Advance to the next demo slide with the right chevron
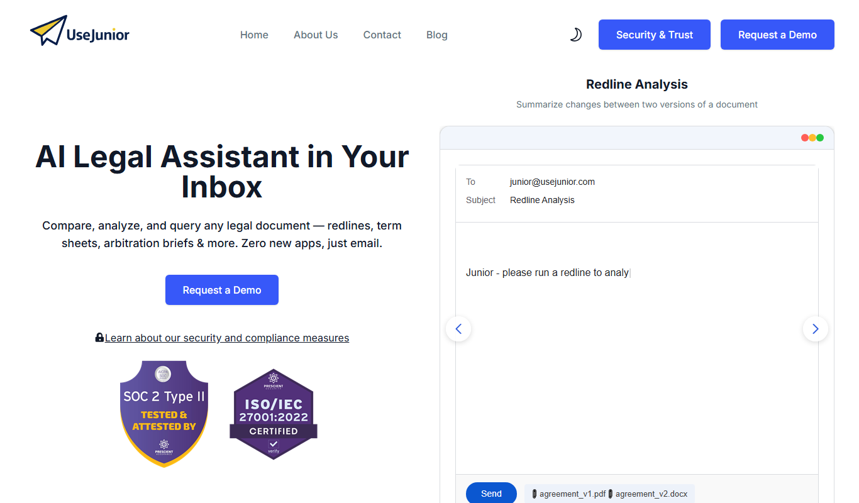 click(816, 329)
